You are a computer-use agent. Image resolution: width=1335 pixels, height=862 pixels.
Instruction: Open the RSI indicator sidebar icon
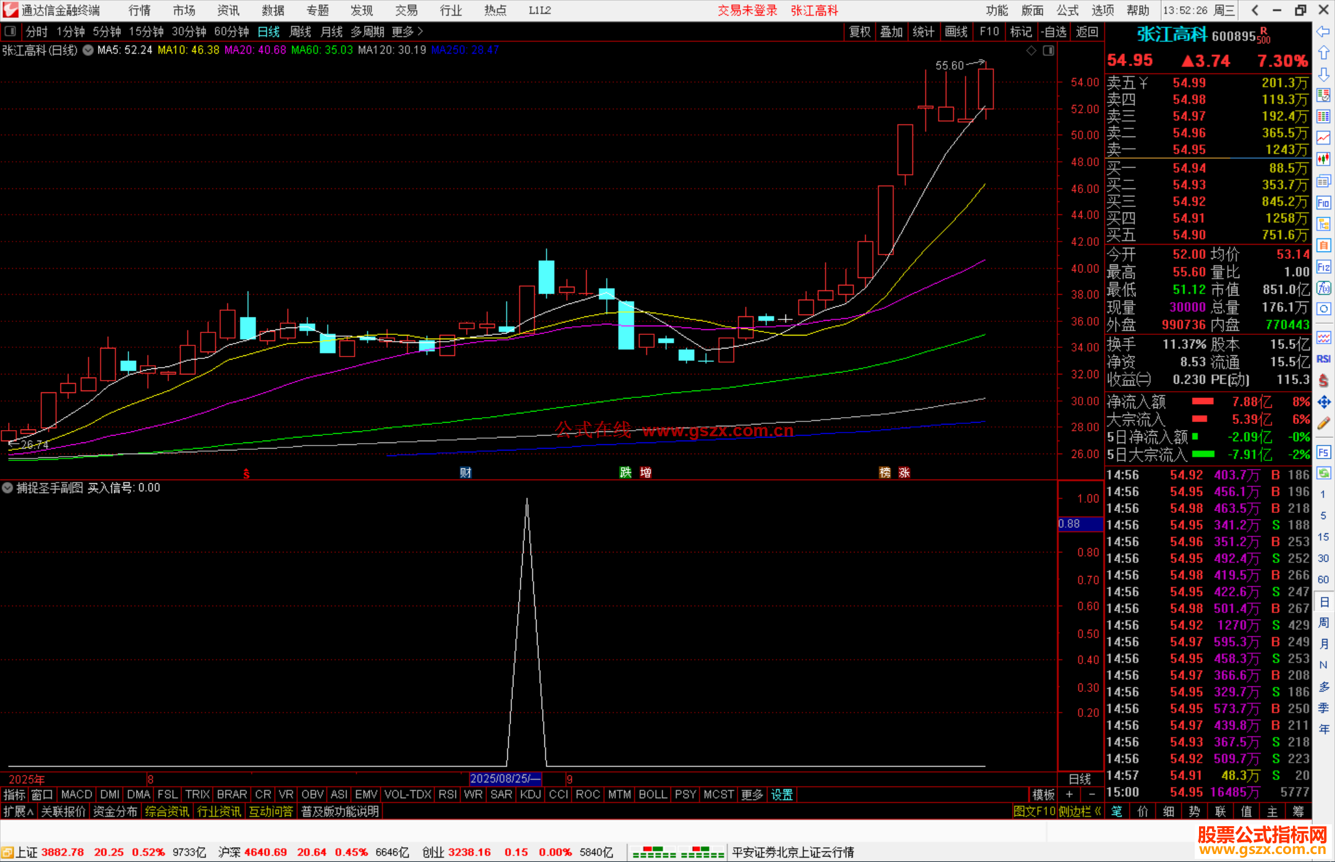[1323, 359]
